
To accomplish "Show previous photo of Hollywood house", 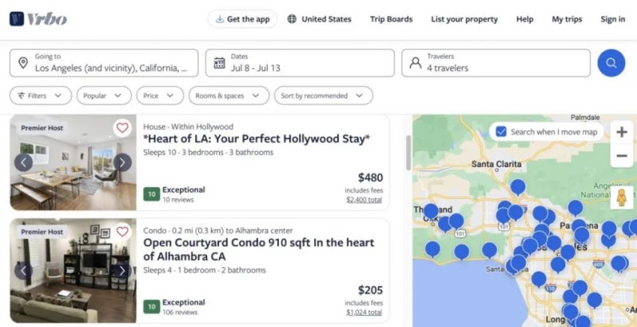I will click(x=23, y=162).
